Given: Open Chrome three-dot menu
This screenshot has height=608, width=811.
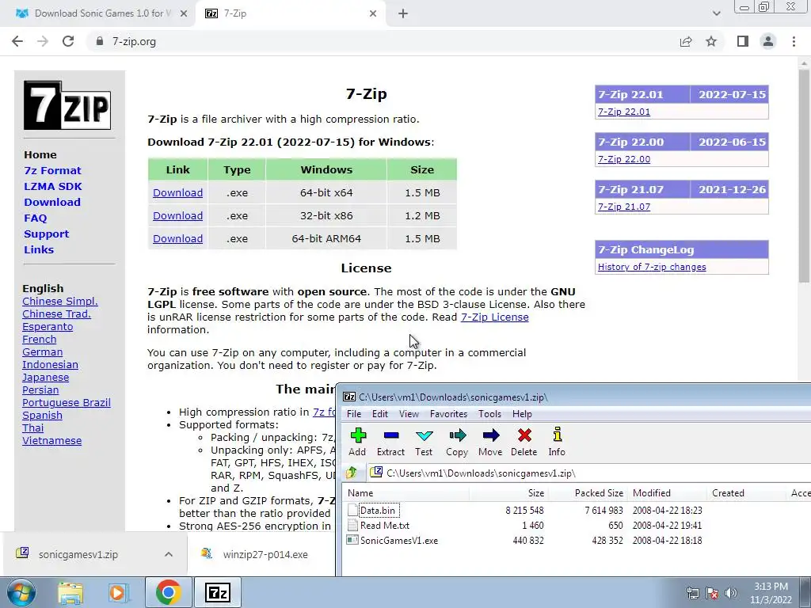Looking at the screenshot, I should [794, 41].
